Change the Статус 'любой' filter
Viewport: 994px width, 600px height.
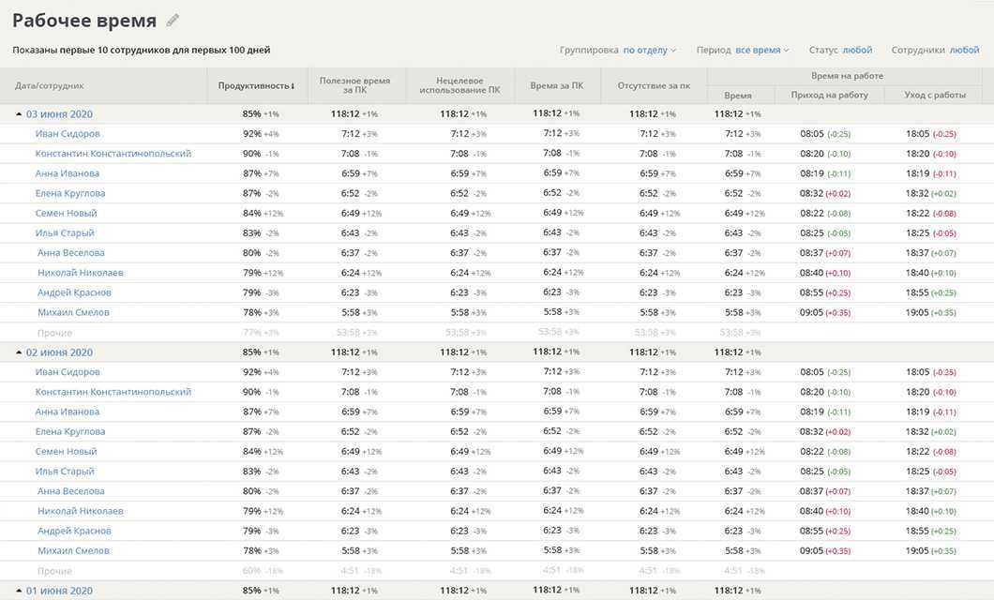pyautogui.click(x=857, y=51)
